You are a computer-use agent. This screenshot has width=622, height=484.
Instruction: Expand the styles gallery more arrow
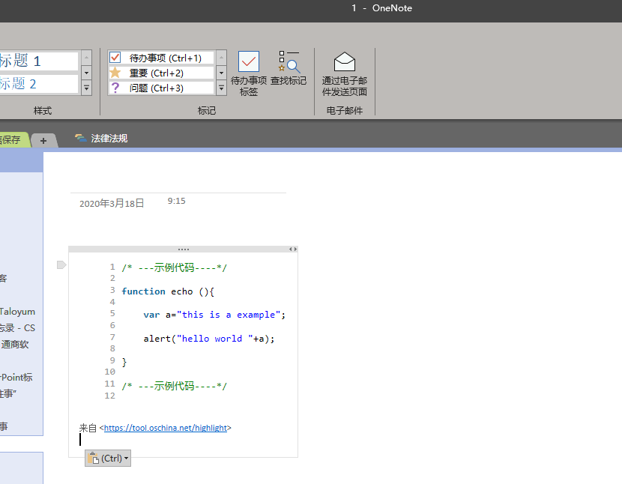(x=86, y=88)
